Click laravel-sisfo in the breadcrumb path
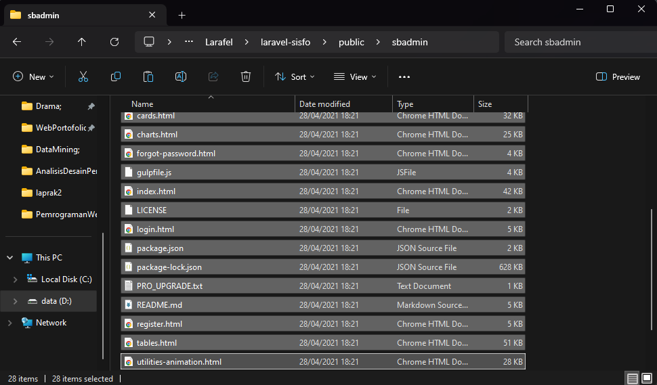 tap(285, 42)
